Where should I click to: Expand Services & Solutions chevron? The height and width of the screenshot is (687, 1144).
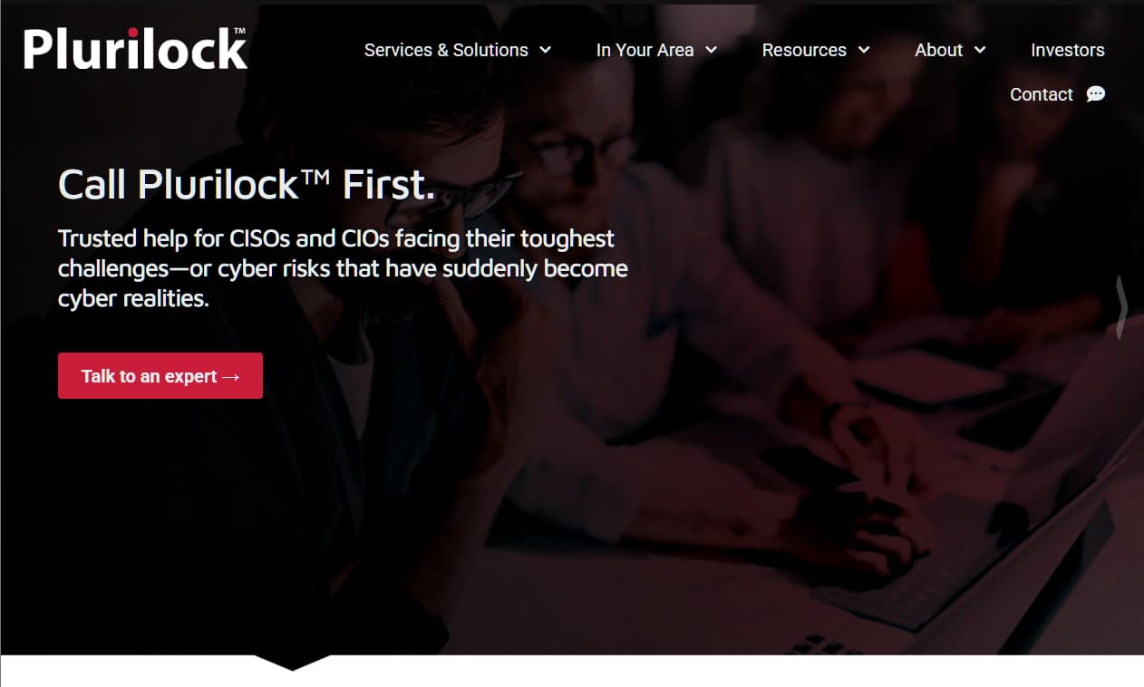(x=546, y=50)
